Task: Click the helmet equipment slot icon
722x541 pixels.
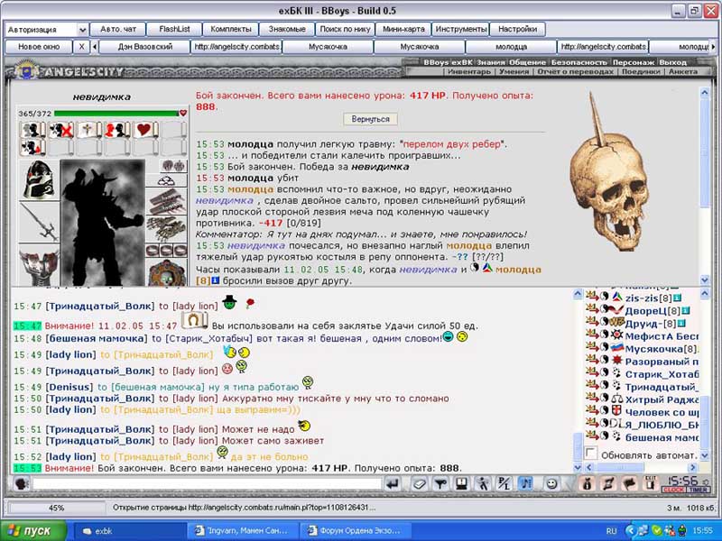Action: [x=40, y=179]
